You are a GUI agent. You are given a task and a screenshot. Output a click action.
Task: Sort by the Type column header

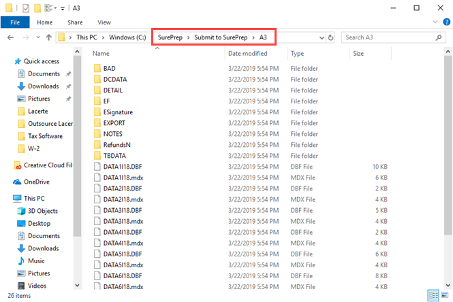pos(297,54)
